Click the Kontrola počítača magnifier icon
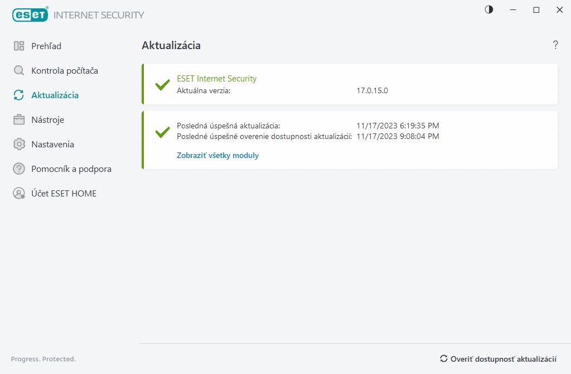Image resolution: width=571 pixels, height=374 pixels. coord(19,71)
